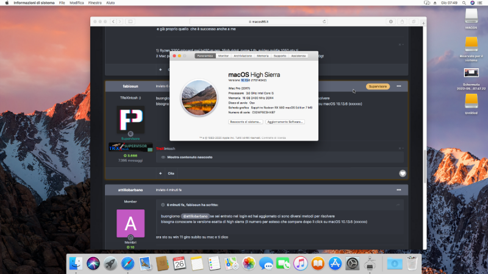Click Cita on fabiosun's post
This screenshot has height=274, width=488.
pyautogui.click(x=171, y=174)
